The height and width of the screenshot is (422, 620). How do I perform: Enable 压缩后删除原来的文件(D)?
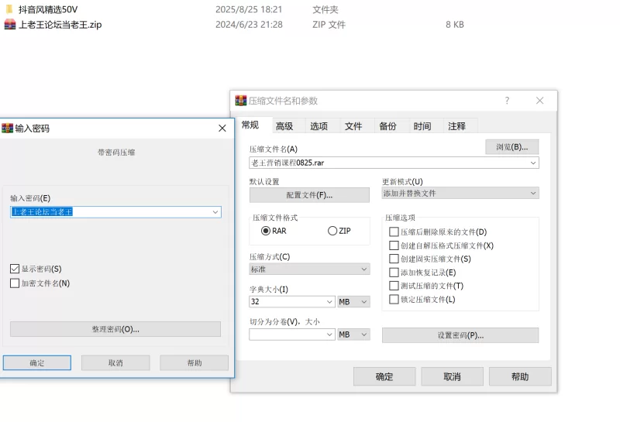[394, 232]
